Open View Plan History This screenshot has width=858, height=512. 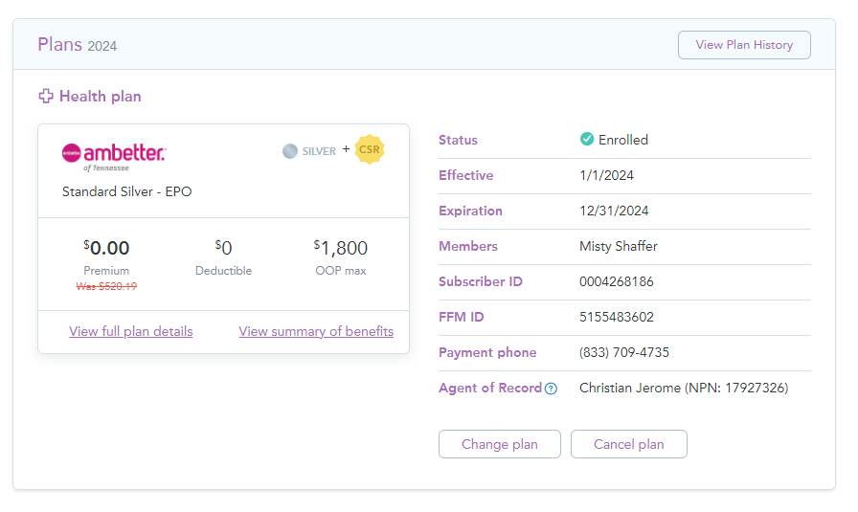(x=744, y=45)
